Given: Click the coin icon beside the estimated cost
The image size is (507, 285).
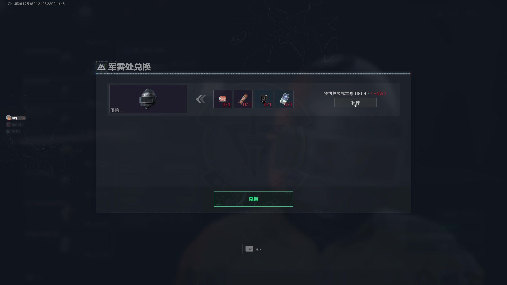Looking at the screenshot, I should (x=351, y=93).
